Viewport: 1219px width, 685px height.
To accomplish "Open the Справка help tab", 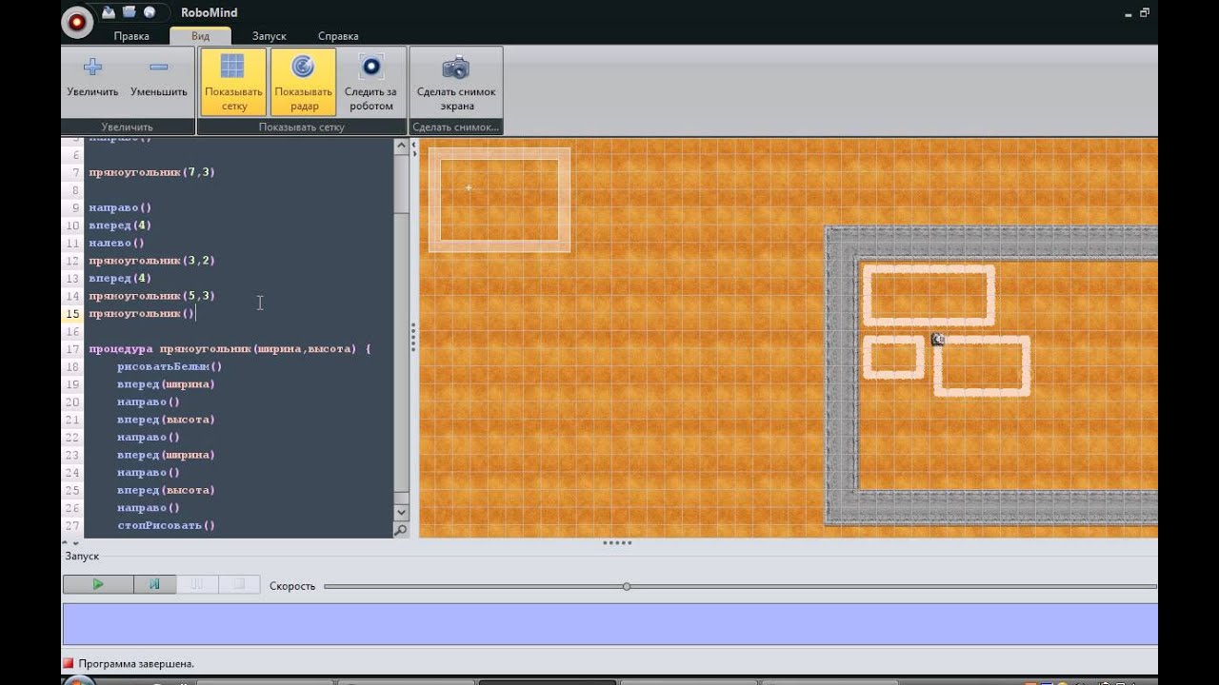I will (338, 36).
